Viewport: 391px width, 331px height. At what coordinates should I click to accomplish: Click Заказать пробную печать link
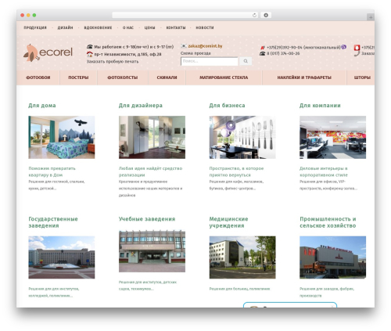113,62
